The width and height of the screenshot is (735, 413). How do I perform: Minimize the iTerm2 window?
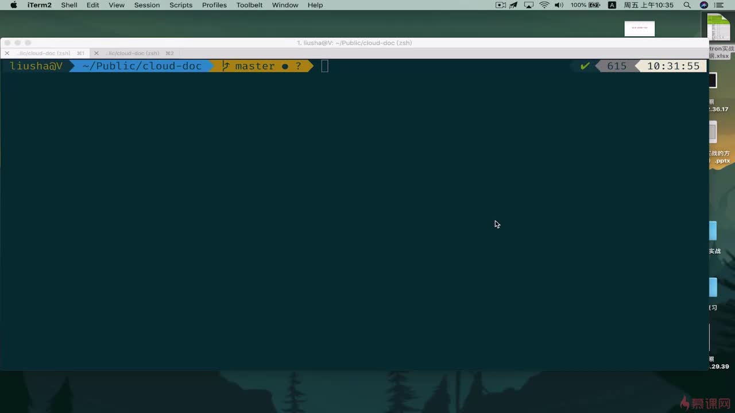tap(18, 43)
